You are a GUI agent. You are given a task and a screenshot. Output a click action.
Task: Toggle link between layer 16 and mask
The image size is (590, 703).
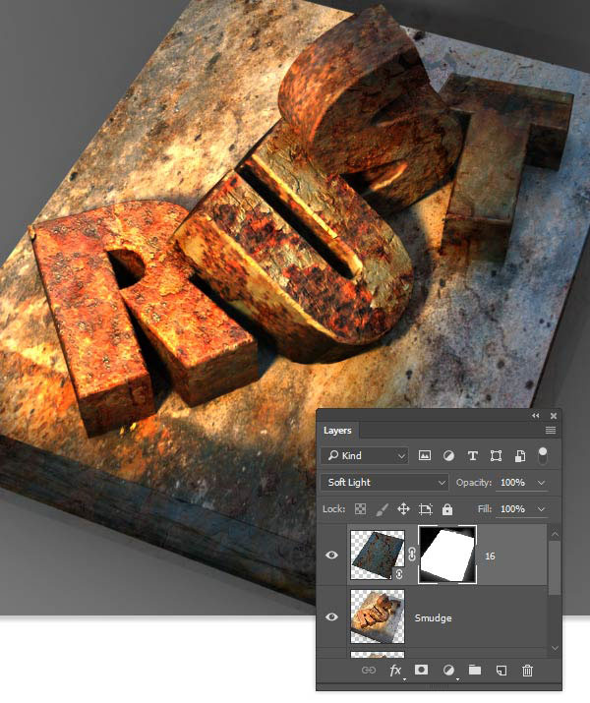click(x=412, y=555)
